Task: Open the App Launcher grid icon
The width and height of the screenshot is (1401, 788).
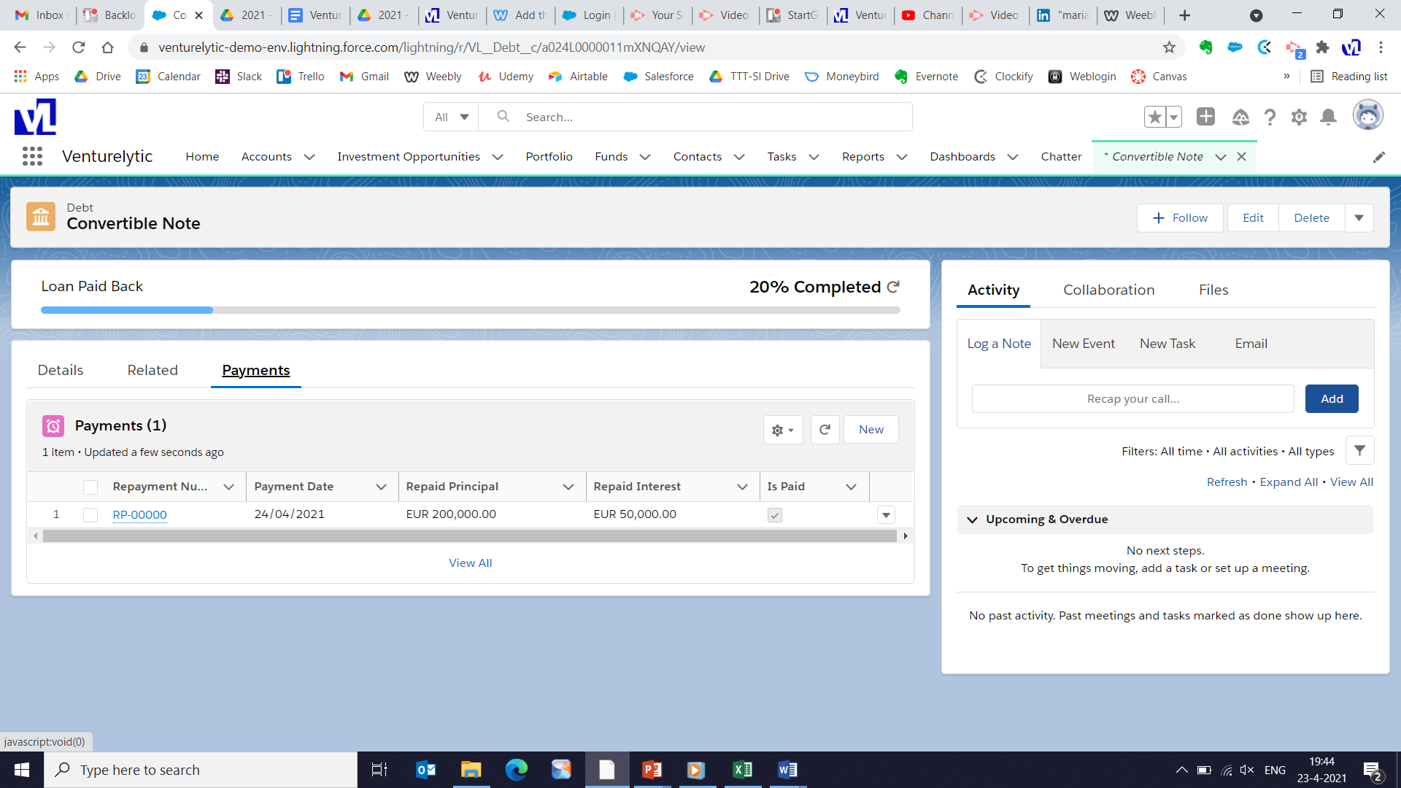Action: pyautogui.click(x=32, y=156)
